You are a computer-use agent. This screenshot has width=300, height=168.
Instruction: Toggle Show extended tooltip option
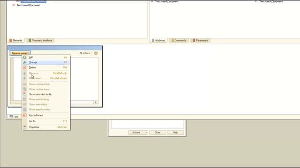[46, 94]
